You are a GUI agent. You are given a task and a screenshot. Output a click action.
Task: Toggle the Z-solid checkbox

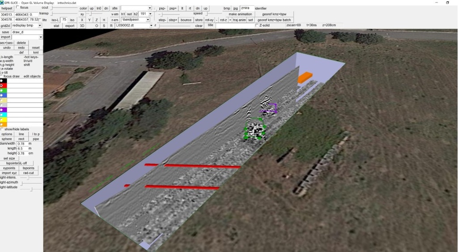click(x=256, y=26)
